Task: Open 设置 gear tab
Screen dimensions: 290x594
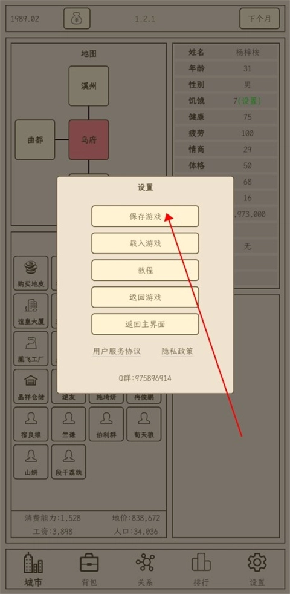Action: coord(257,570)
